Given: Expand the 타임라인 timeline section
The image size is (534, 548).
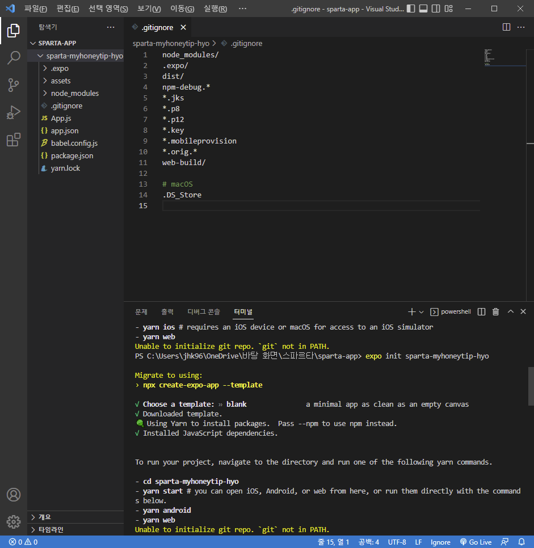Looking at the screenshot, I should click(75, 529).
